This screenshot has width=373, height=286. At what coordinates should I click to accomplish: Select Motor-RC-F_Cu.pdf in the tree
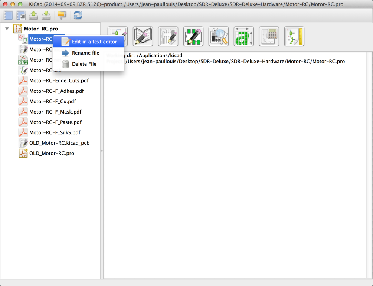[52, 101]
